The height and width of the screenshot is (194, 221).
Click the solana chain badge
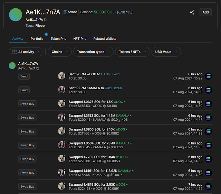coord(70,12)
